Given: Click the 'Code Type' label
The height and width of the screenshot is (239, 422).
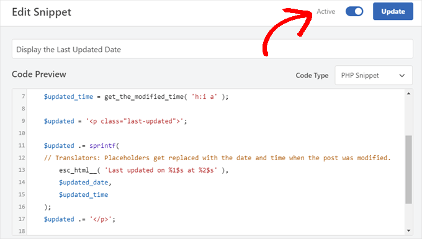Looking at the screenshot, I should (x=312, y=75).
